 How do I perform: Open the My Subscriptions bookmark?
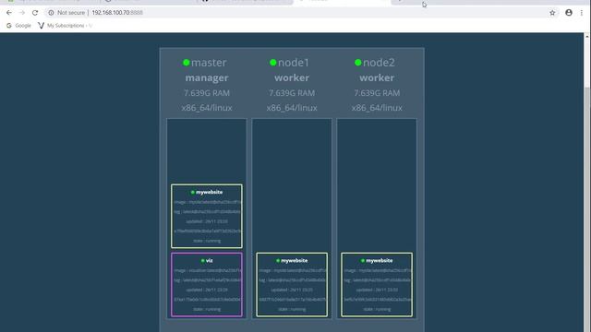pyautogui.click(x=65, y=26)
